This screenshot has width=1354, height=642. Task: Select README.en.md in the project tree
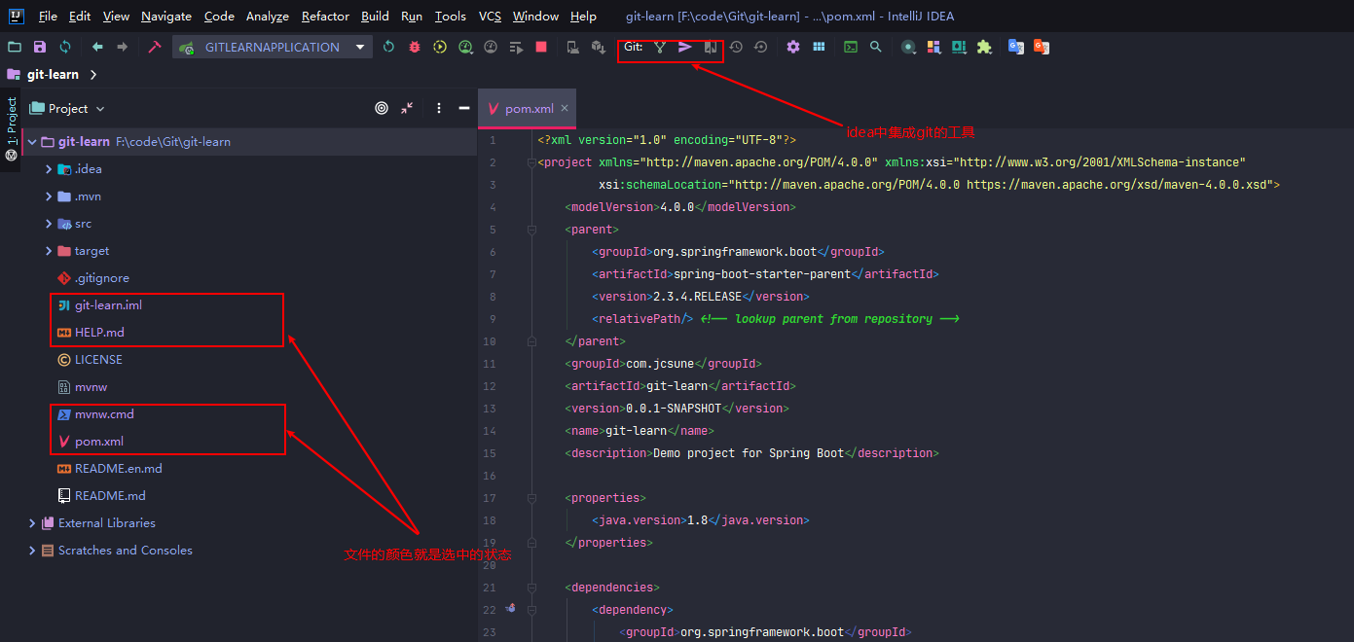(118, 469)
